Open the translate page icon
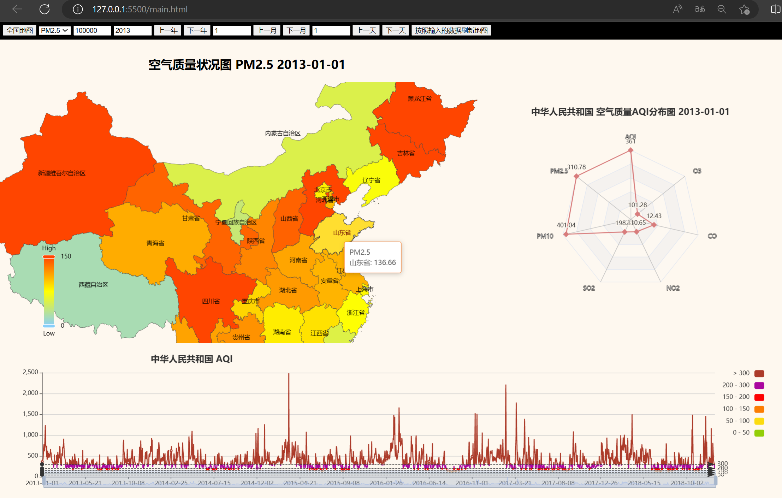The image size is (782, 498). pos(699,9)
